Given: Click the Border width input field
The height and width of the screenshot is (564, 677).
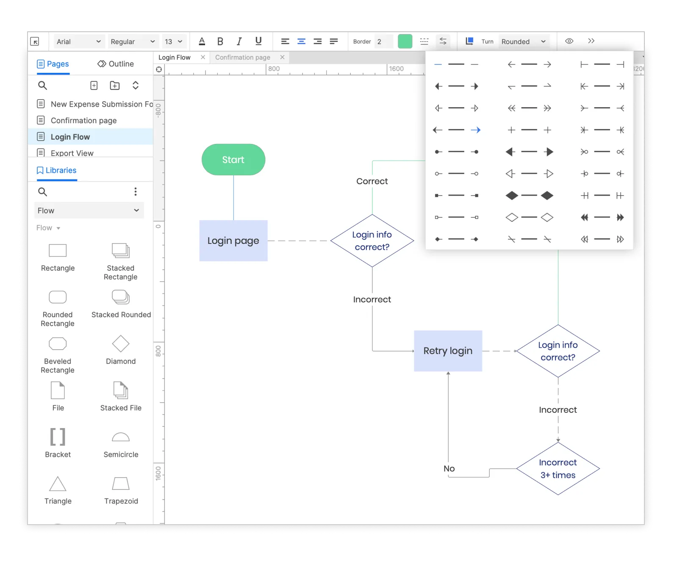Looking at the screenshot, I should [383, 41].
